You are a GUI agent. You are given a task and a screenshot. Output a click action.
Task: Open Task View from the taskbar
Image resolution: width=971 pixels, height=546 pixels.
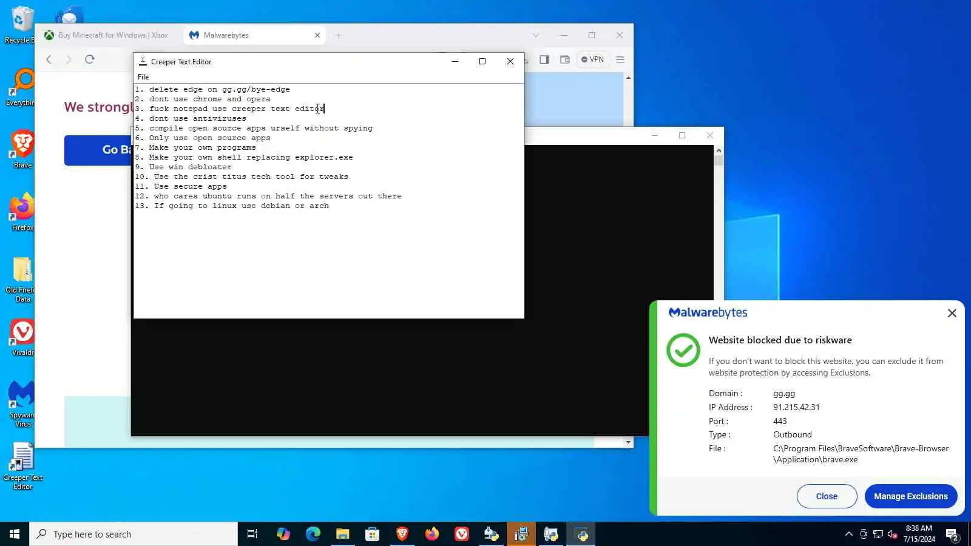252,534
